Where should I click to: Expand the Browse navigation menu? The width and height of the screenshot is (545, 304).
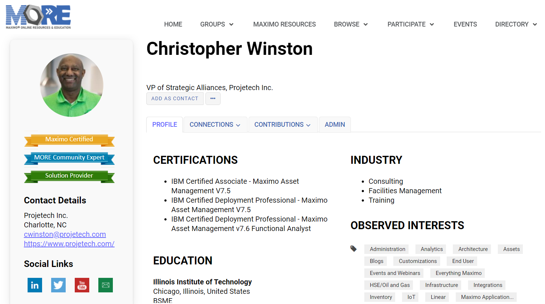(x=351, y=24)
